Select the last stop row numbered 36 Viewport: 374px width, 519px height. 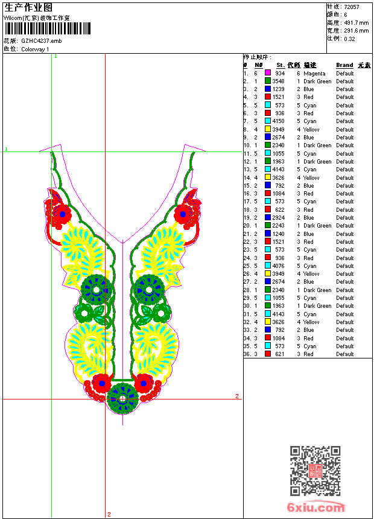299,354
